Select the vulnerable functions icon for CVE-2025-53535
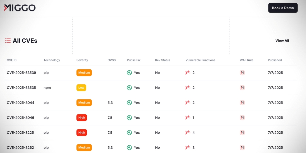Image resolution: width=306 pixels, height=153 pixels. [x=188, y=87]
